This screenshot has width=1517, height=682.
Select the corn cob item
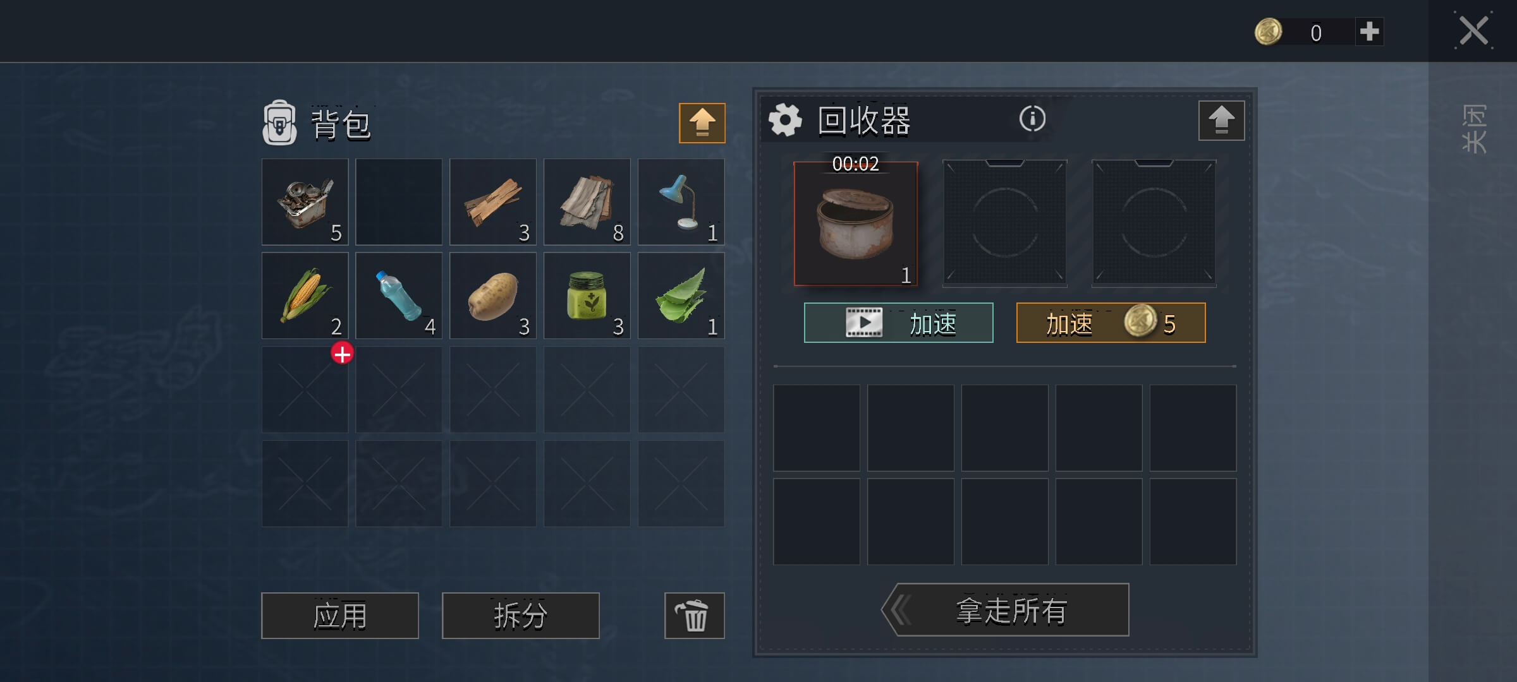[305, 296]
